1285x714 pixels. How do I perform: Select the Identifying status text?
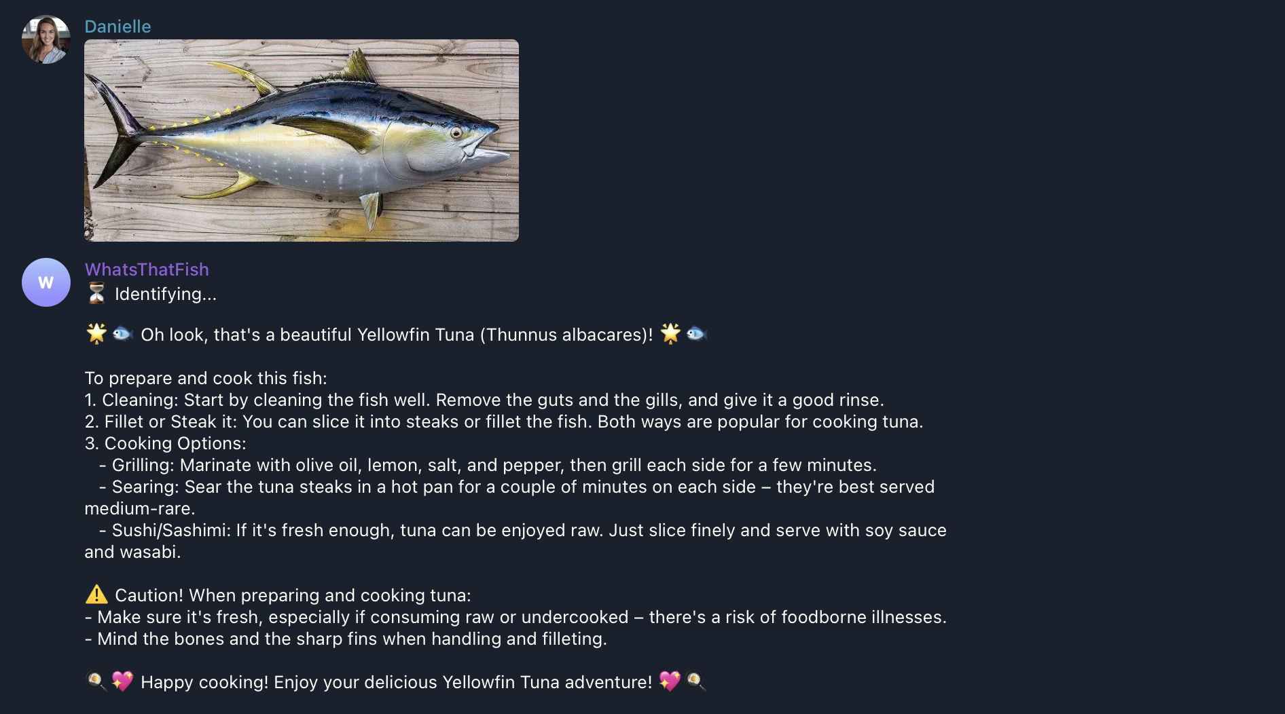coord(165,294)
